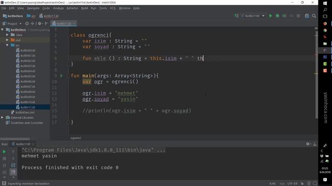The image size is (332, 186).
Task: Click the gutter run arrow beside fun main
Action: tap(62, 76)
